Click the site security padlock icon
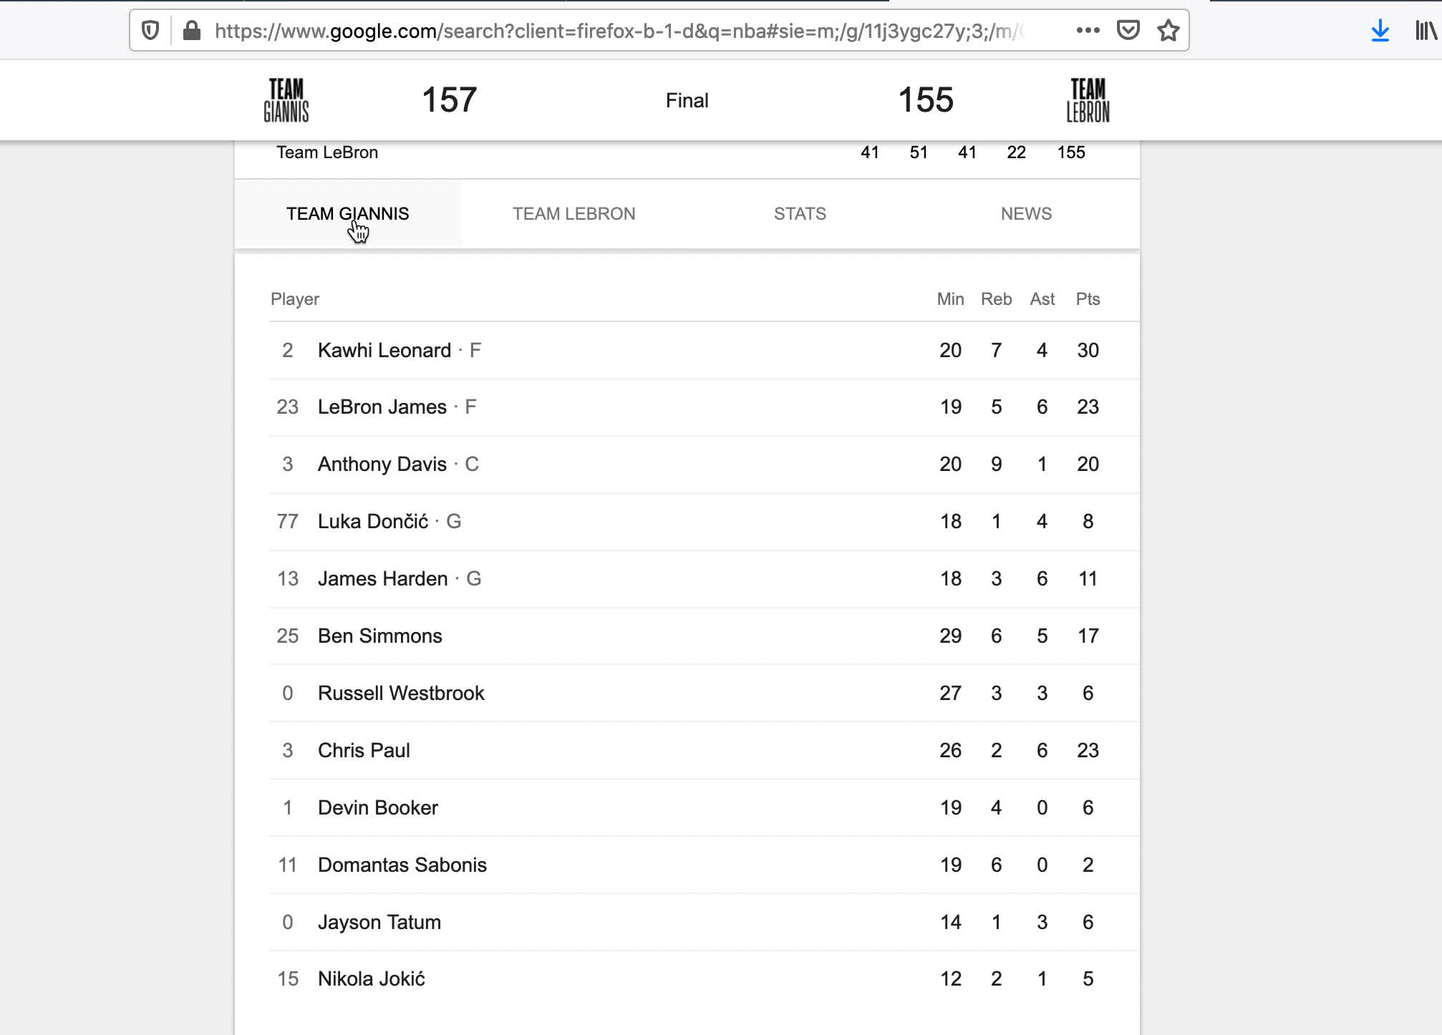Image resolution: width=1442 pixels, height=1035 pixels. (191, 31)
